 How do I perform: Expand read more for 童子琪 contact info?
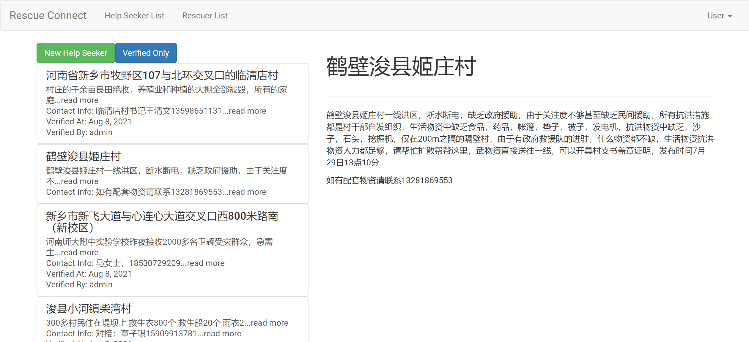222,334
